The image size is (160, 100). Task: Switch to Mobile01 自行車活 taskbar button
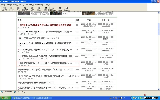[42, 98]
